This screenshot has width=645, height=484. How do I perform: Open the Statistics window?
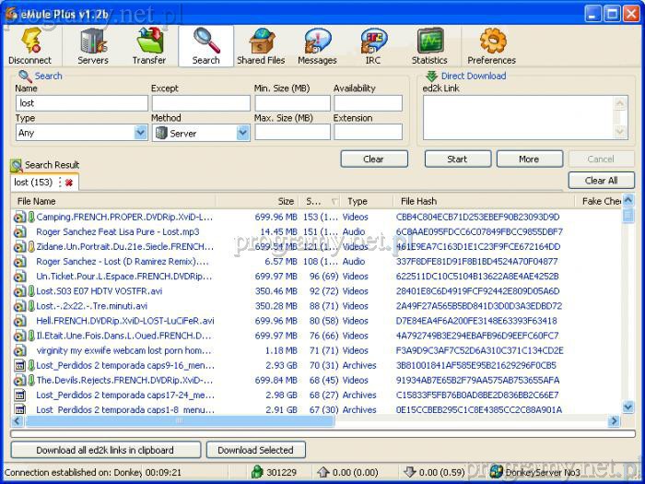pos(429,46)
